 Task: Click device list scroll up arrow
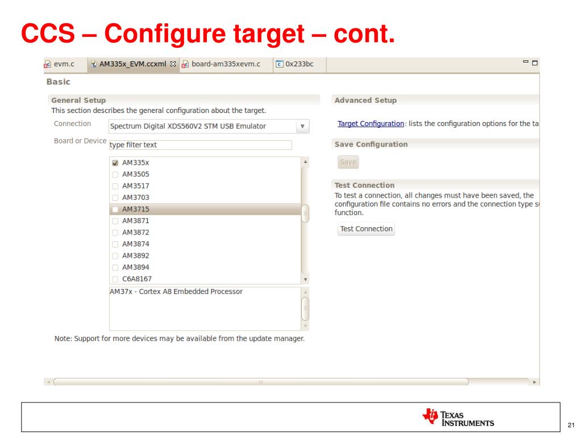pyautogui.click(x=305, y=162)
